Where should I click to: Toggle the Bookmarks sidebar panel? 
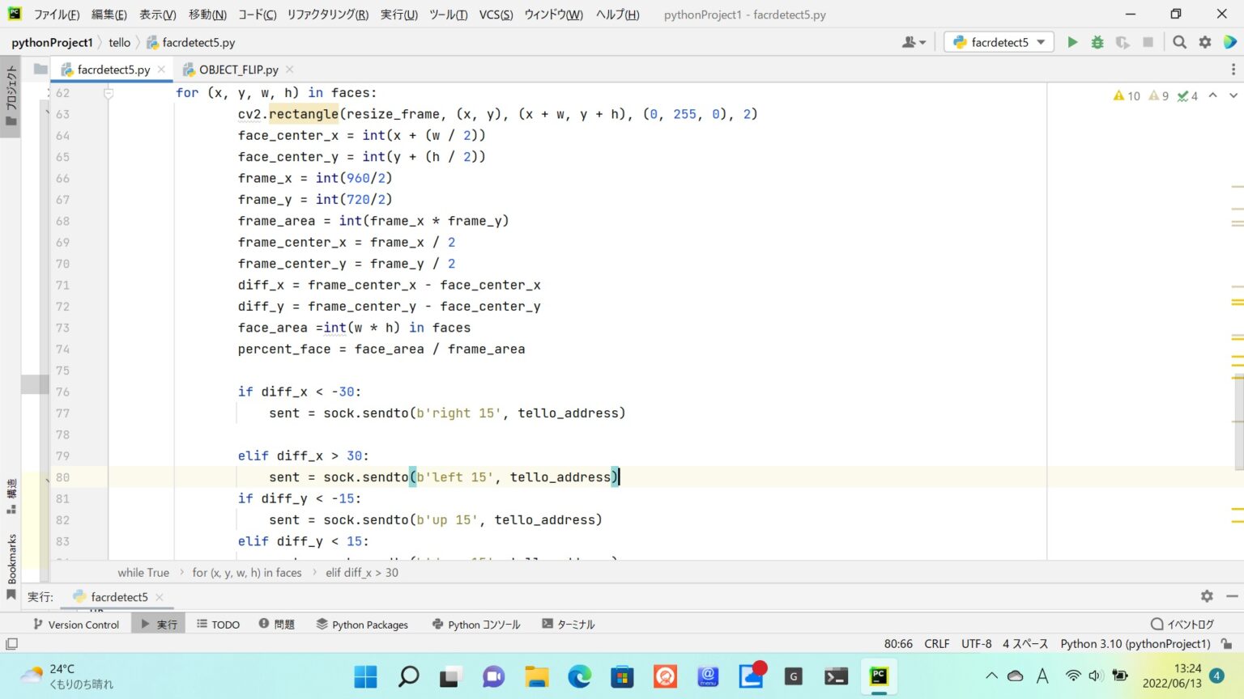pos(11,558)
